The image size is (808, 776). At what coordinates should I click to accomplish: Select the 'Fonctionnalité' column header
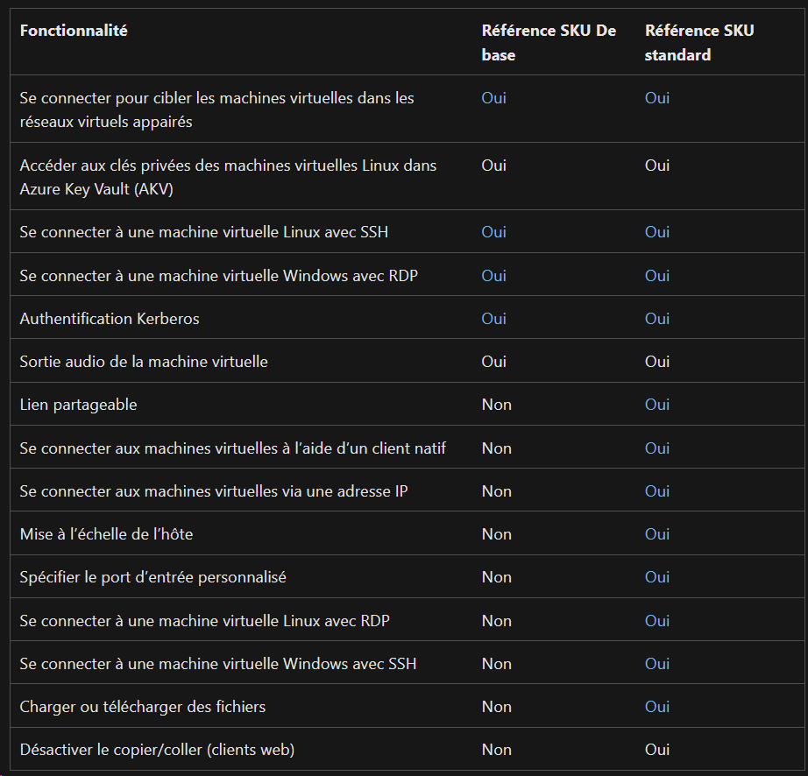74,31
